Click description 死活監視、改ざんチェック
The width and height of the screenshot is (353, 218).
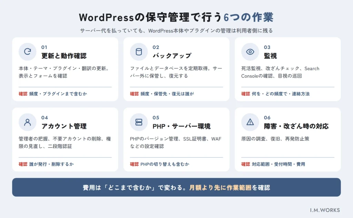pyautogui.click(x=280, y=72)
